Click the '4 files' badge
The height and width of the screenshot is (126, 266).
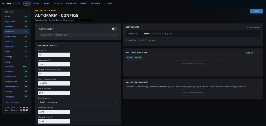(25, 67)
